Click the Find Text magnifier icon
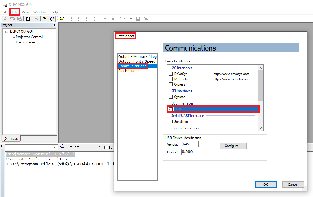The image size is (313, 197). point(62,146)
